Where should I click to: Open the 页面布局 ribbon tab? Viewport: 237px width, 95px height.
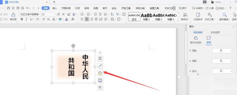(x=66, y=8)
